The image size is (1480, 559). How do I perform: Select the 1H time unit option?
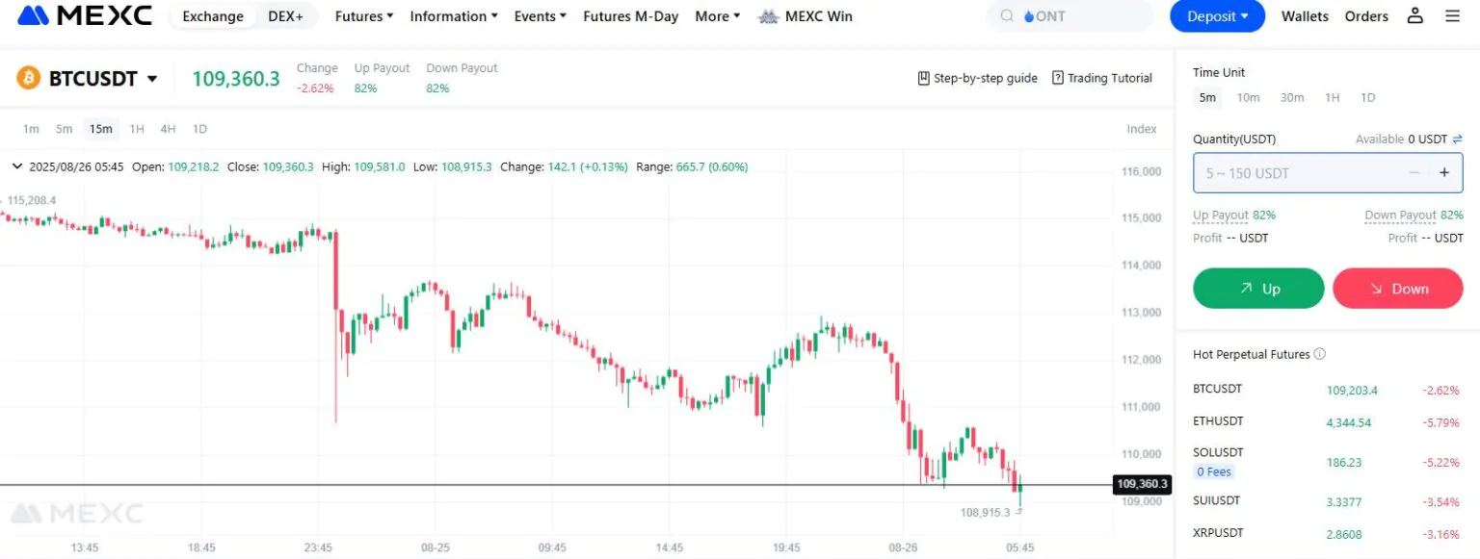1332,97
